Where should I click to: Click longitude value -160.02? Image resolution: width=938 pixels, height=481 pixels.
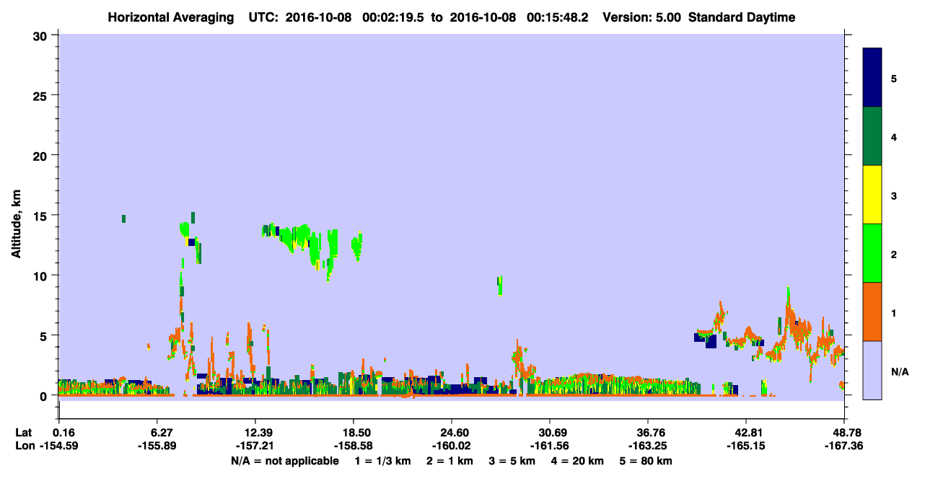coord(451,446)
